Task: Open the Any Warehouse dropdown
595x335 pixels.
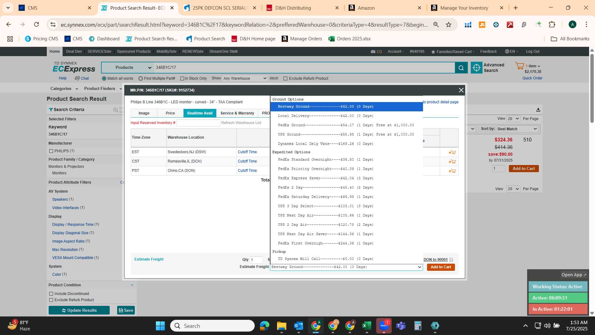Action: click(245, 78)
